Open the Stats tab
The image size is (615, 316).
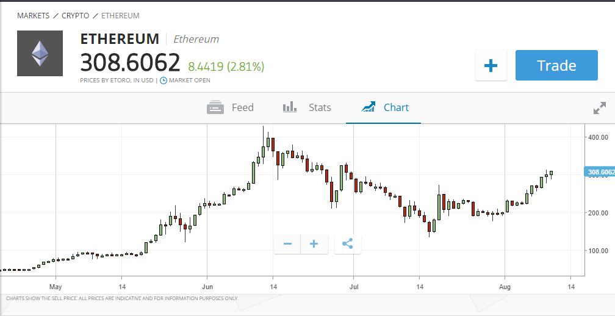pos(307,107)
